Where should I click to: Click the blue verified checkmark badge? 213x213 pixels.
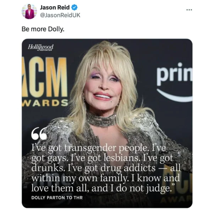point(75,7)
